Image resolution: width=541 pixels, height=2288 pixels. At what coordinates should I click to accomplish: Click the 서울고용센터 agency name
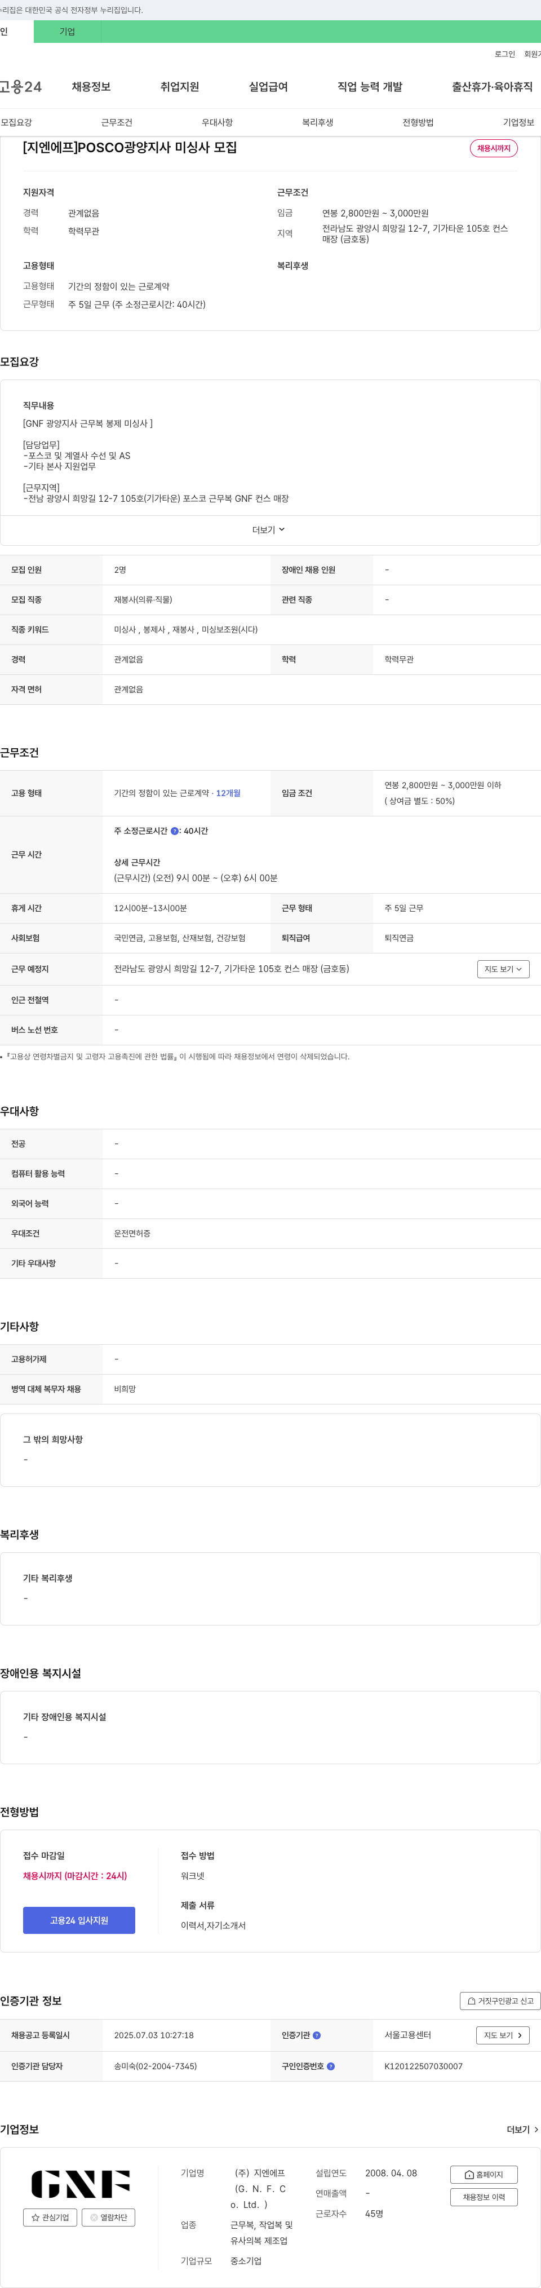tap(408, 2035)
